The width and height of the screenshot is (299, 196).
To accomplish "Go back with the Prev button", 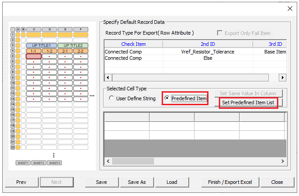I will (x=21, y=182).
